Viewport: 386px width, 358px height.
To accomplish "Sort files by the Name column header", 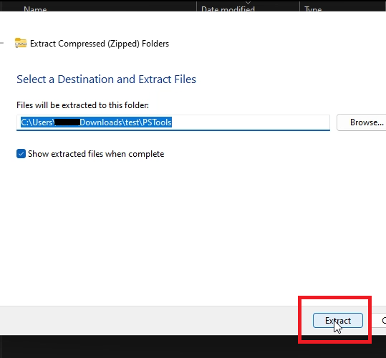I will coord(35,9).
